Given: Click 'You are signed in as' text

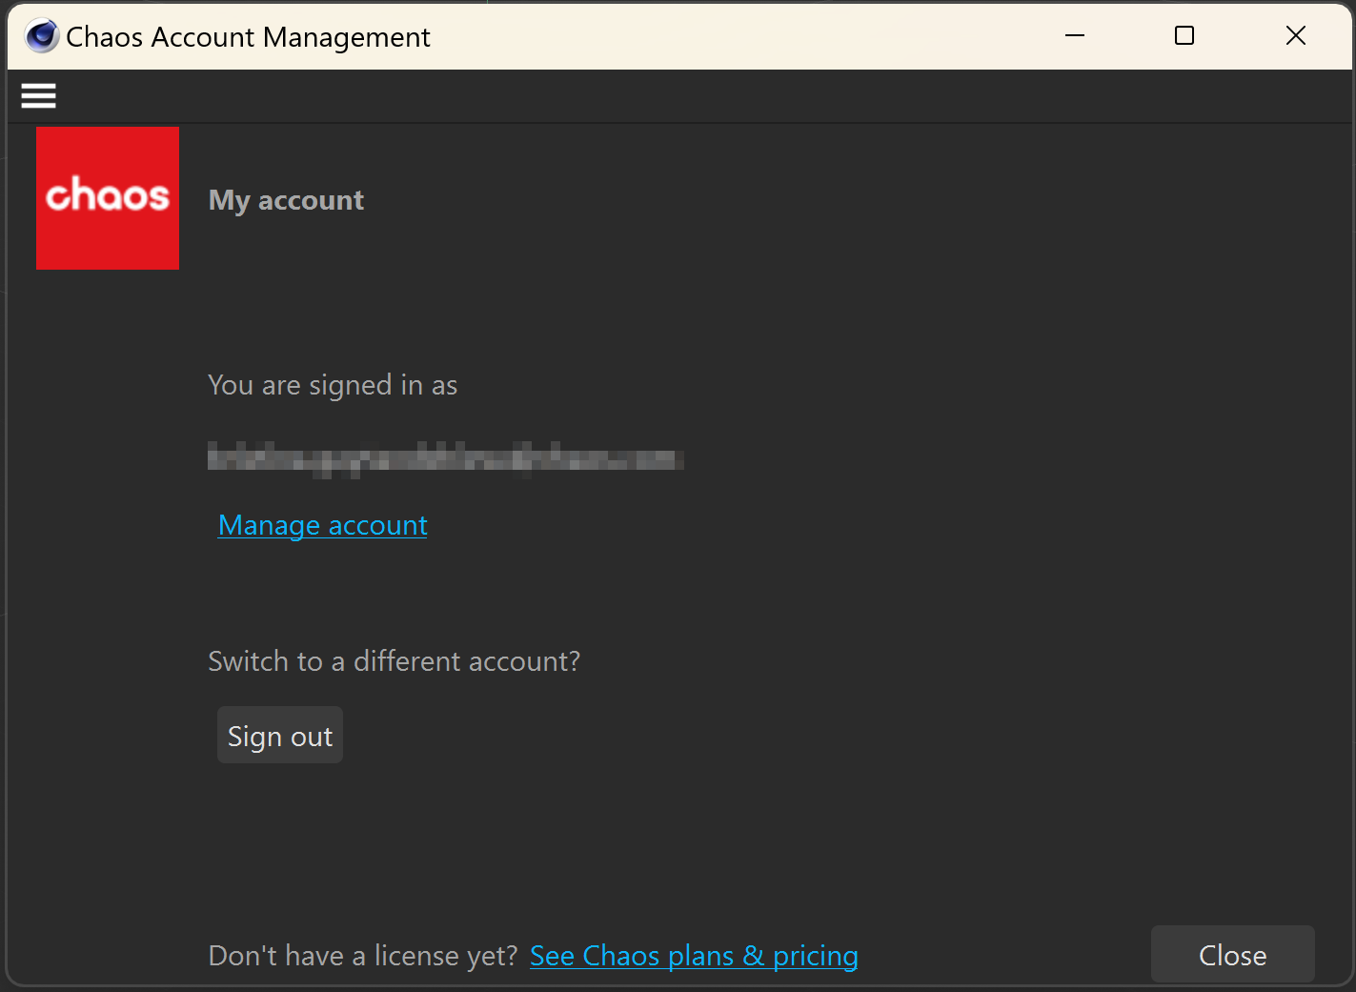Looking at the screenshot, I should (333, 385).
